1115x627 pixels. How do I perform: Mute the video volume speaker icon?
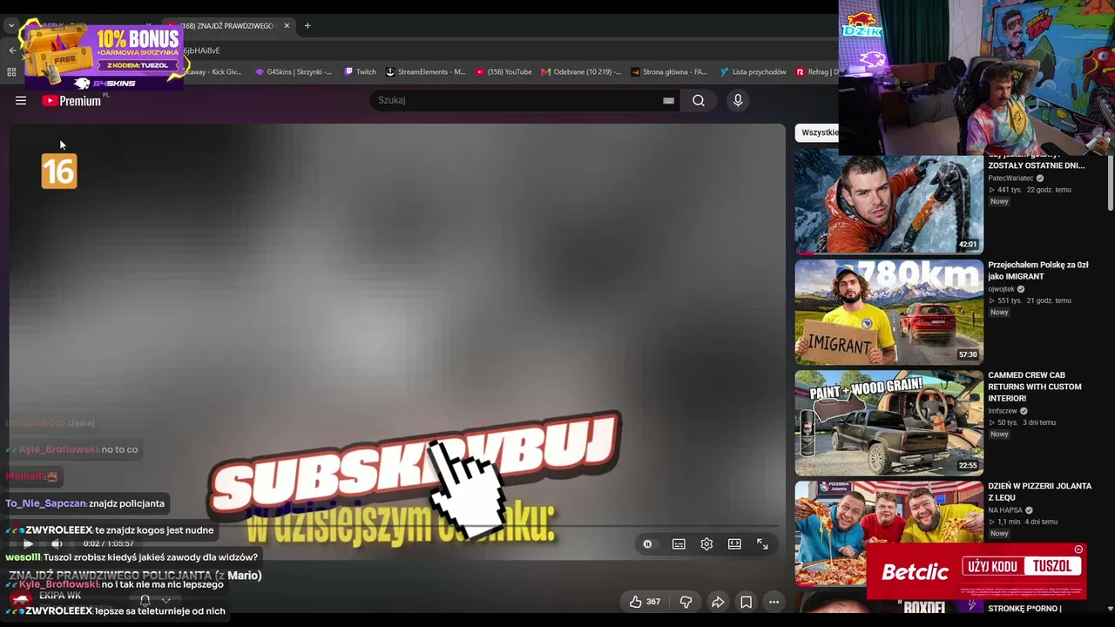[x=57, y=543]
